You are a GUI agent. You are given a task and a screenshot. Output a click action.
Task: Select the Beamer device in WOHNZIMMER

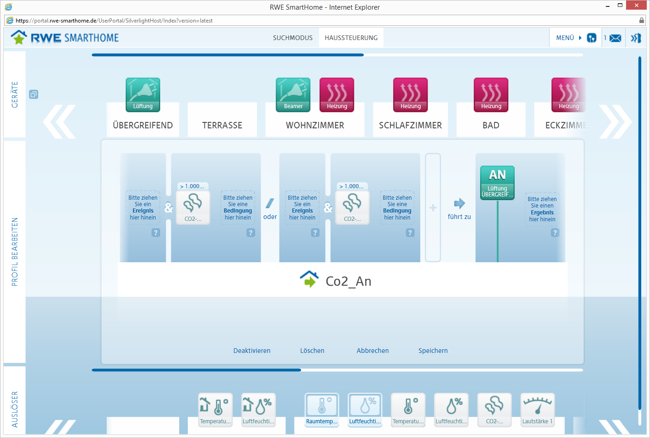[293, 94]
